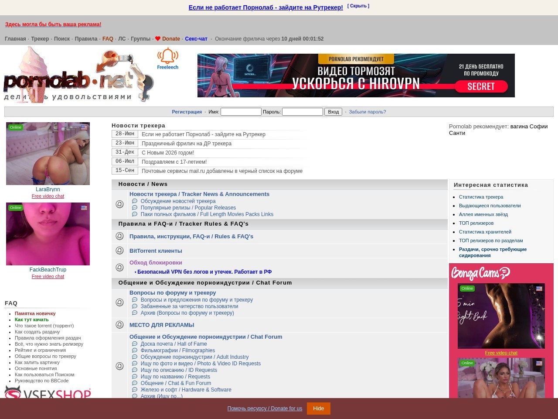Viewport: 558px width, 419px height.
Task: Open Аллея именных звёзд link
Action: click(x=483, y=214)
